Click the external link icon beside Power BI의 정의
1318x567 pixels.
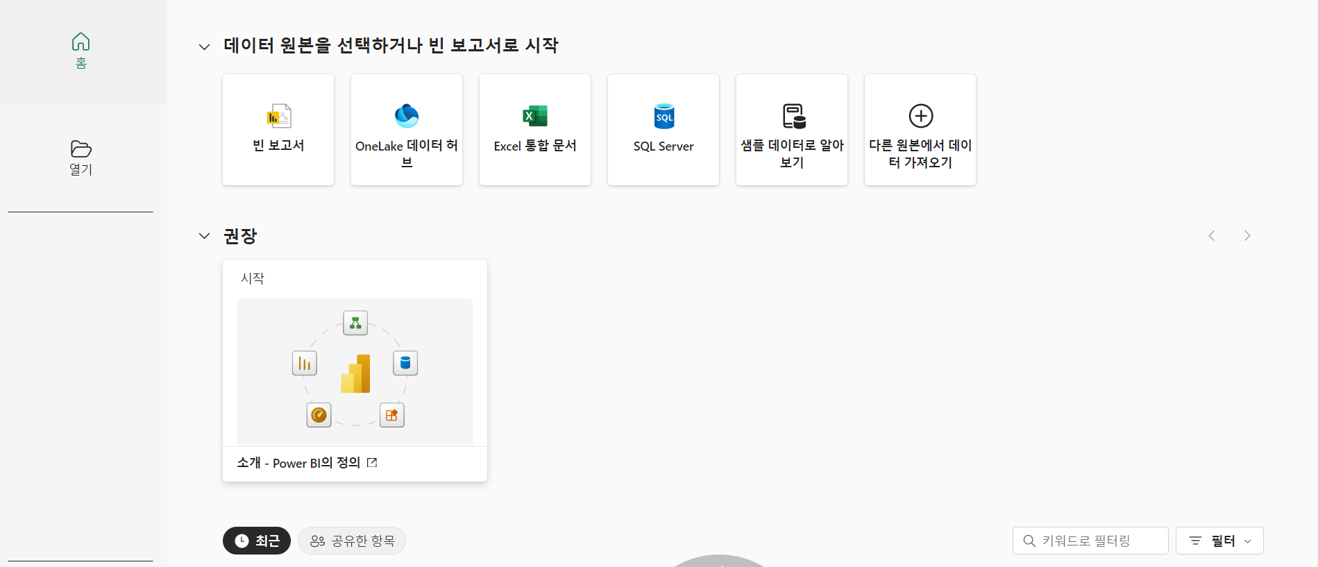coord(372,463)
